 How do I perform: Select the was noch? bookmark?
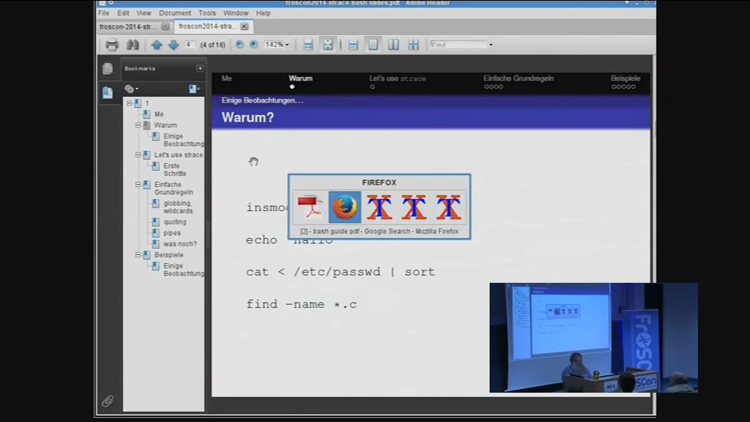tap(180, 244)
